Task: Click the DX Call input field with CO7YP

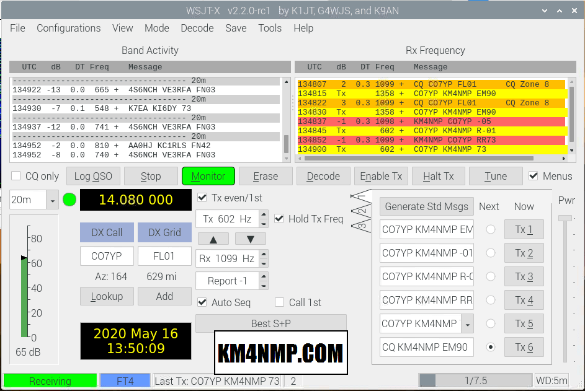Action: click(106, 256)
